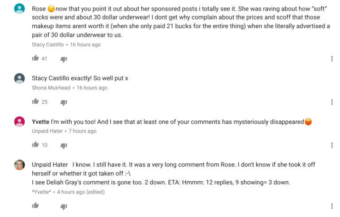Open options menu for *Yvette*'s comment
Viewport: 340px width, 217px height.
click(x=332, y=206)
